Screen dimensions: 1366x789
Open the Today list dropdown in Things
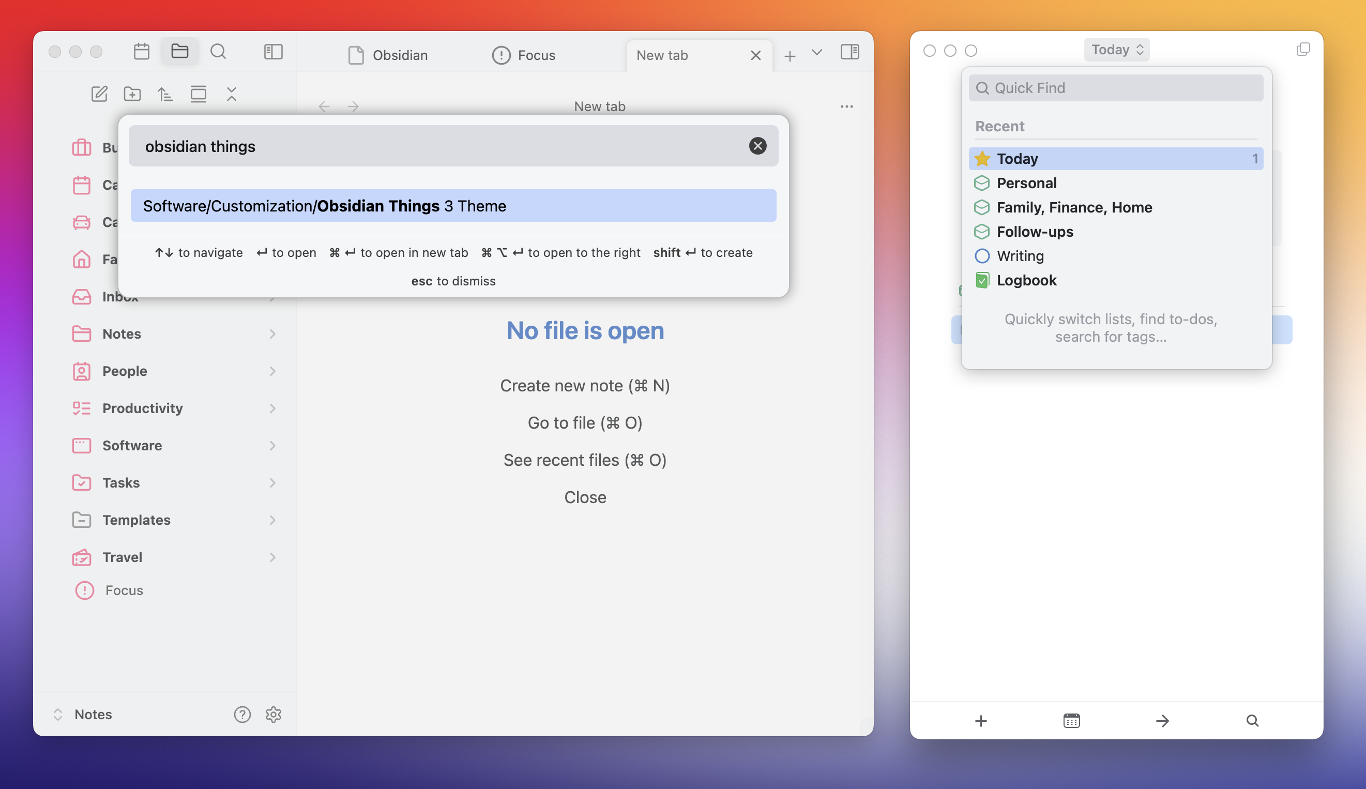tap(1117, 50)
